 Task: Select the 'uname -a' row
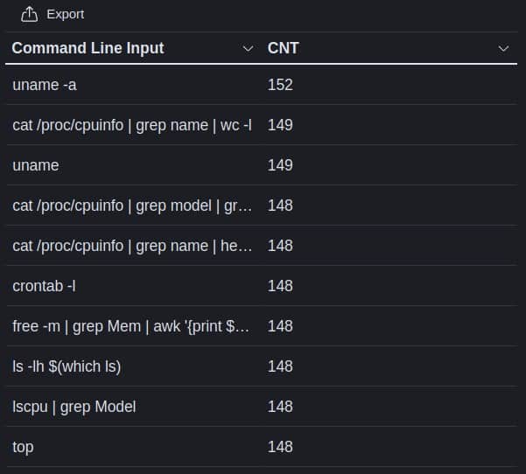[262, 85]
